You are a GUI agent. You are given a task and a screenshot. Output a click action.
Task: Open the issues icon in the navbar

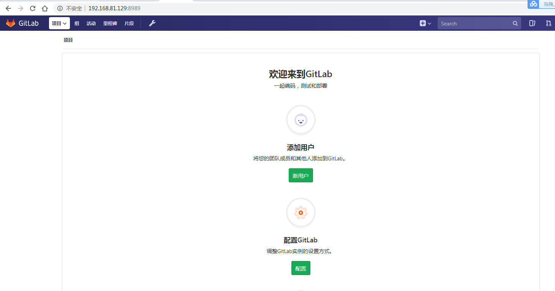tap(532, 24)
